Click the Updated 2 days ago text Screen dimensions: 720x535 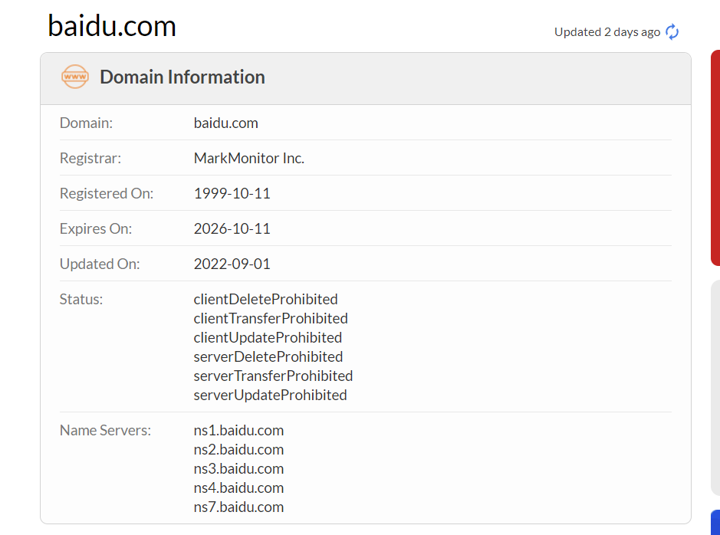pos(607,32)
